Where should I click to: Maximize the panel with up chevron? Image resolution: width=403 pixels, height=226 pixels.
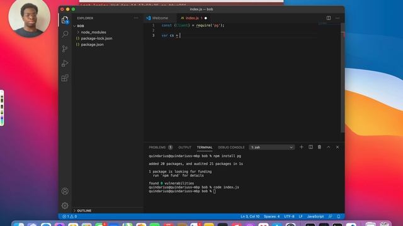(x=329, y=147)
